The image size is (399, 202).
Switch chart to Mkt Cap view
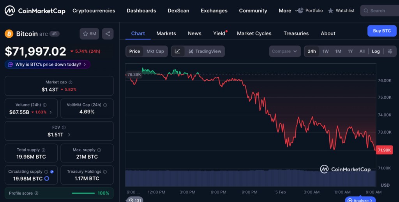click(x=155, y=51)
